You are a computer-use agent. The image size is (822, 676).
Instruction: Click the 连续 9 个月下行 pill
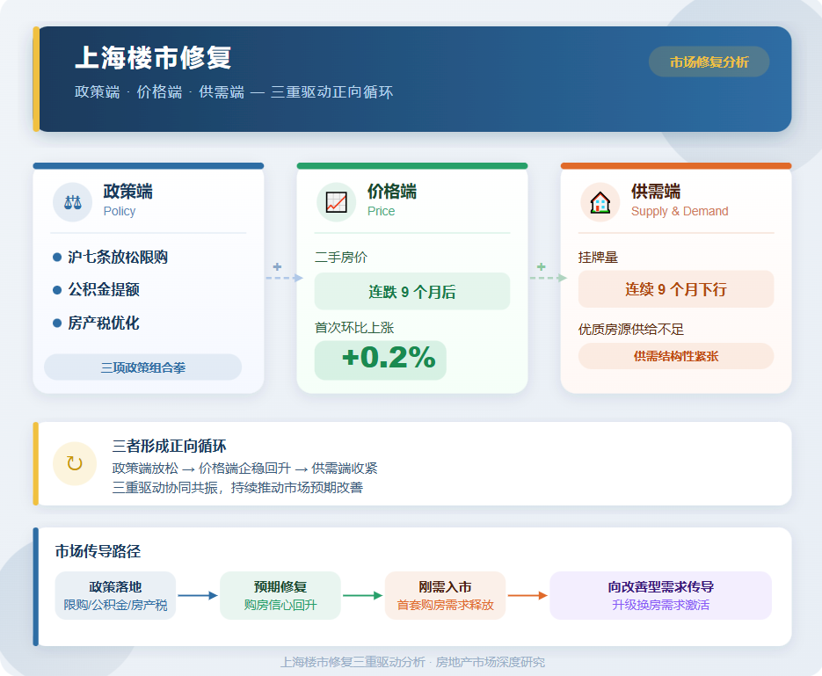676,289
